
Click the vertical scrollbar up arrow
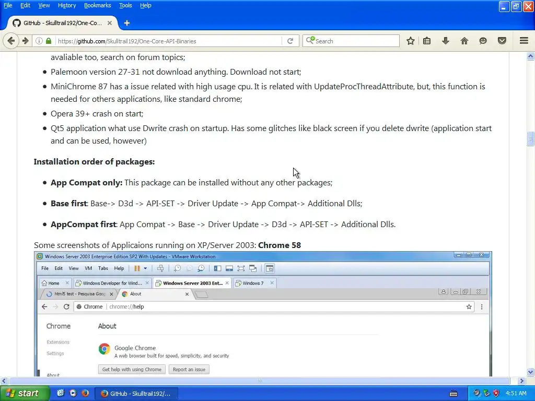[531, 56]
